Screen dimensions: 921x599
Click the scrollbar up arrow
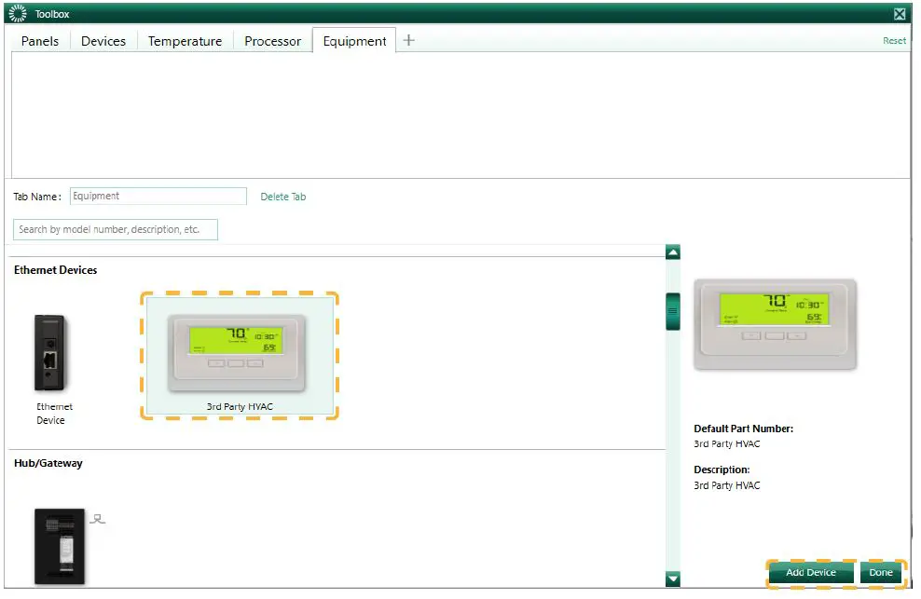click(x=672, y=251)
